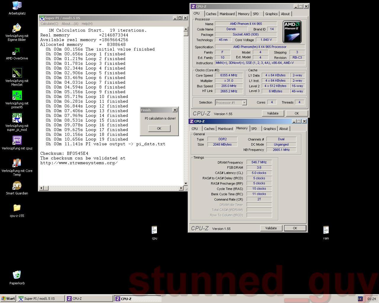
Task: Click the Core Voltage 1.840 V value
Action: 266,40
